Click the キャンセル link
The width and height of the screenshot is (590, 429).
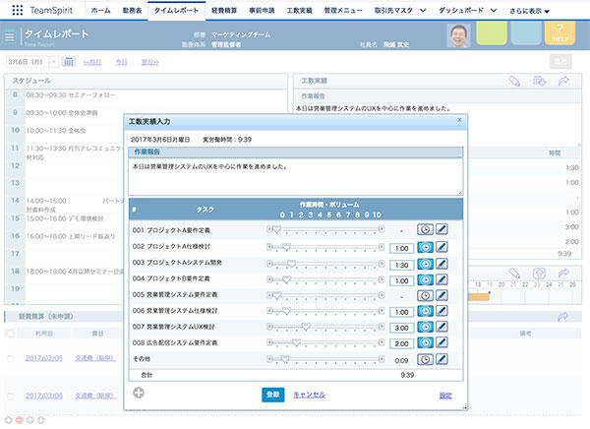tap(309, 394)
